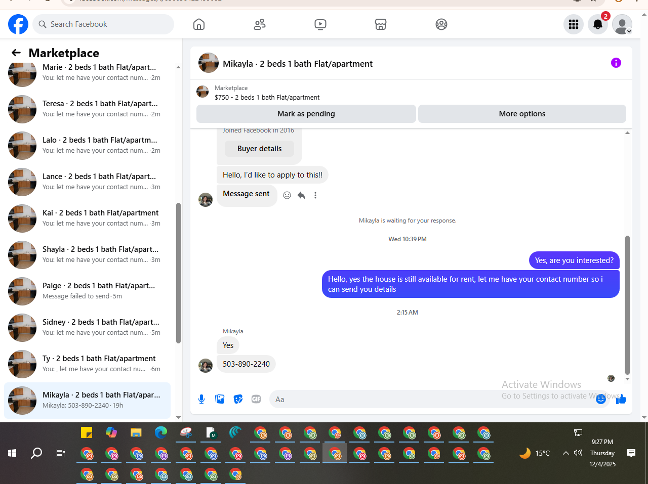Click the back arrow beside Marketplace

[x=16, y=53]
